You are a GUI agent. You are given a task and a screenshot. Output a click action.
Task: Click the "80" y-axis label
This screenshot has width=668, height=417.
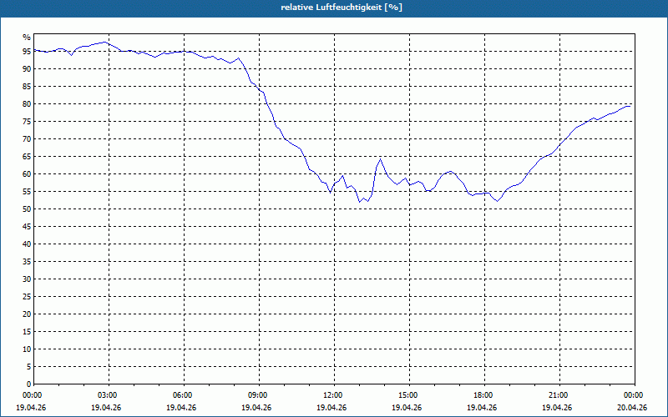tap(27, 103)
